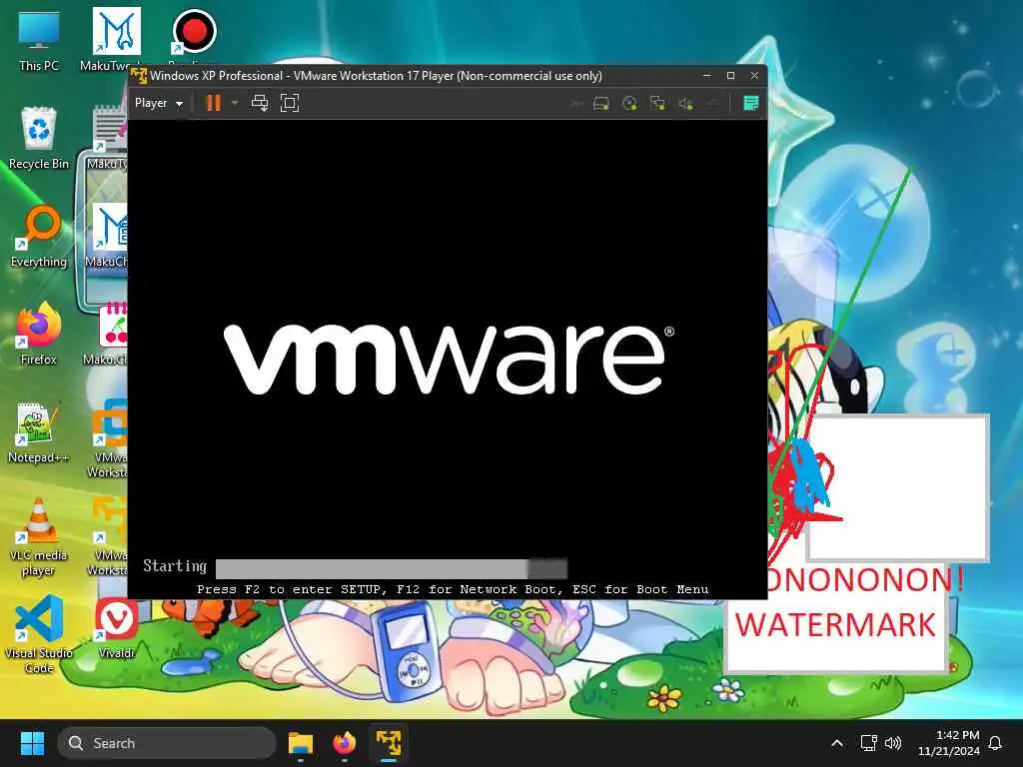Switch to VMware Player on the taskbar
Image resolution: width=1023 pixels, height=767 pixels.
coord(389,743)
